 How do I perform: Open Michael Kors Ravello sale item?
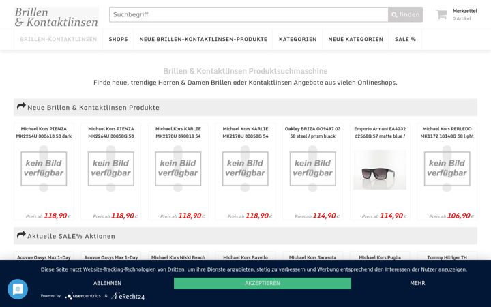click(x=245, y=257)
